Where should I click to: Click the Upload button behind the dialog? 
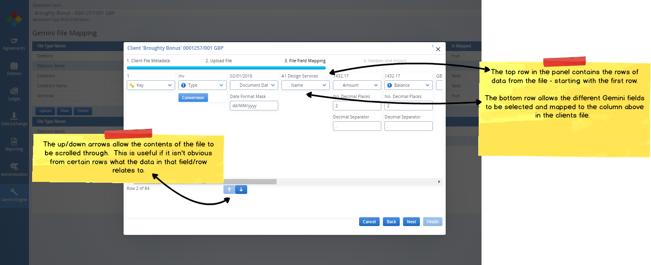[45, 111]
